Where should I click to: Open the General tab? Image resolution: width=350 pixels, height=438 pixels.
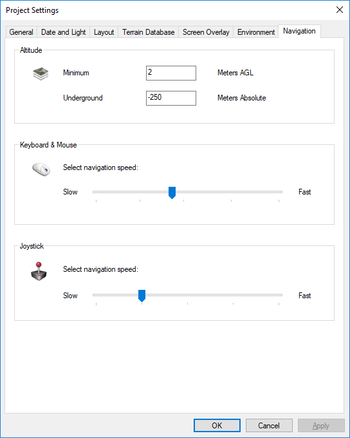coord(21,32)
